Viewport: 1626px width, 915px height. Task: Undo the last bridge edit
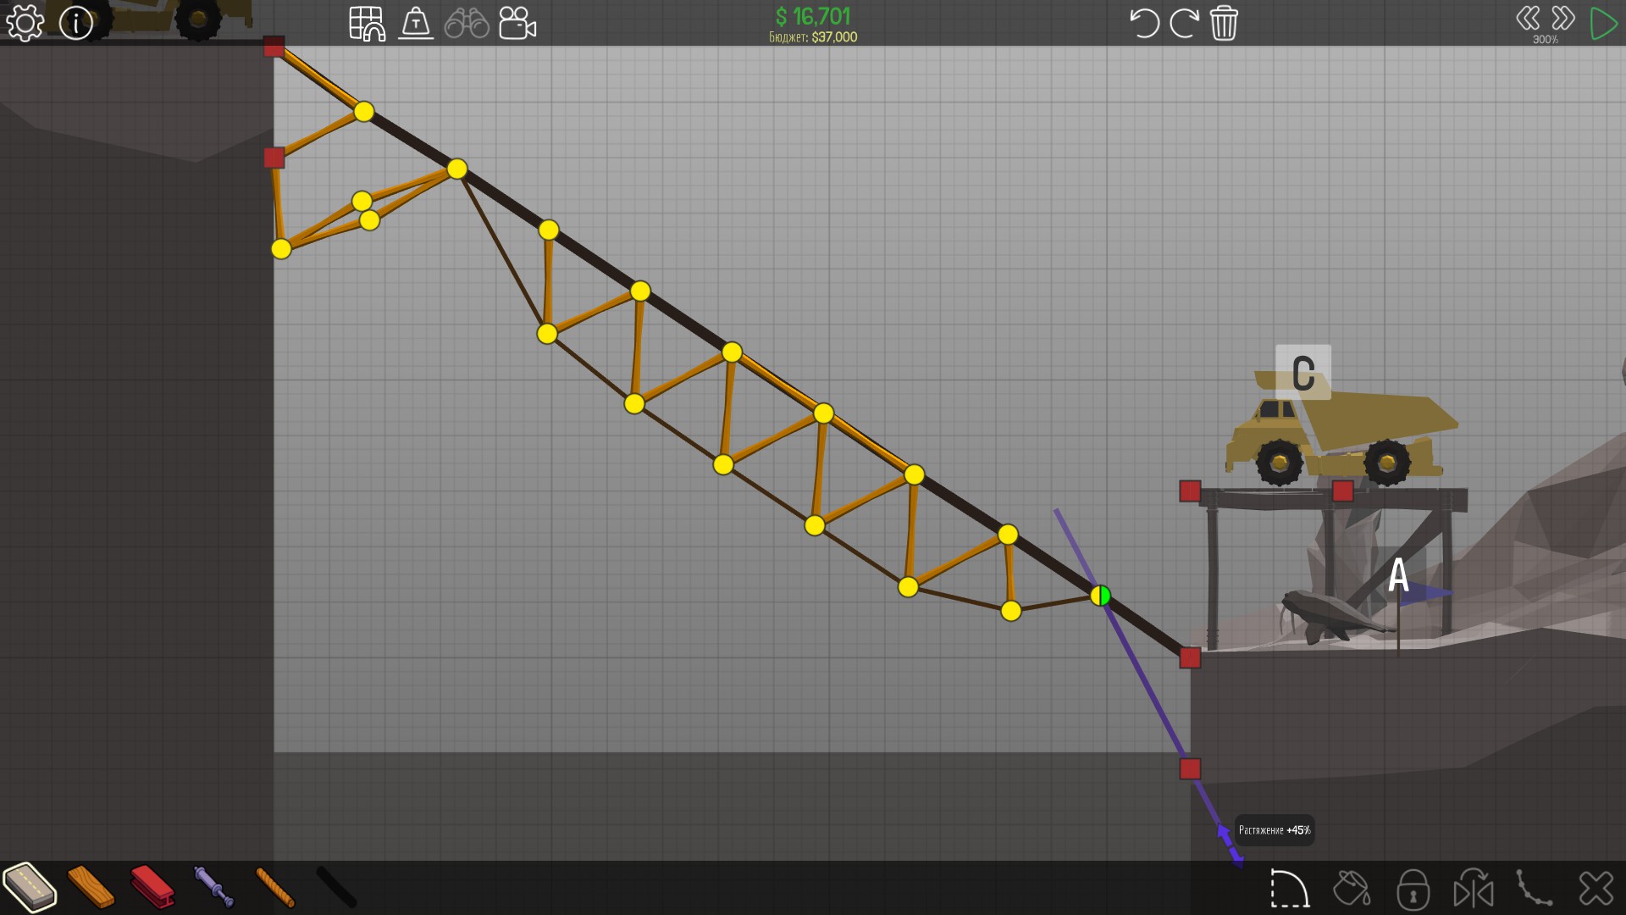[x=1144, y=23]
